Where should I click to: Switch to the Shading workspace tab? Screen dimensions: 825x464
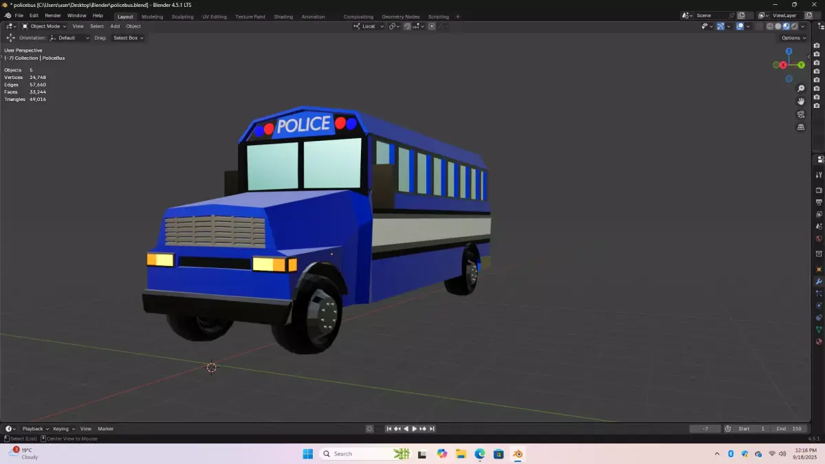pos(283,16)
